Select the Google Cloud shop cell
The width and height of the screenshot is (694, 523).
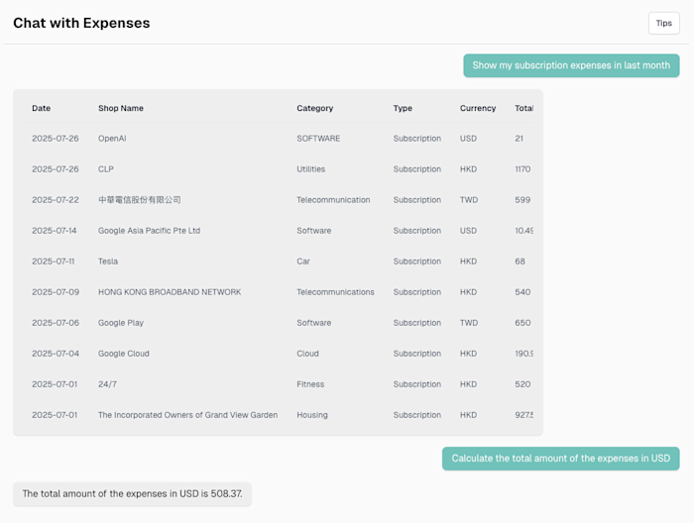click(124, 354)
